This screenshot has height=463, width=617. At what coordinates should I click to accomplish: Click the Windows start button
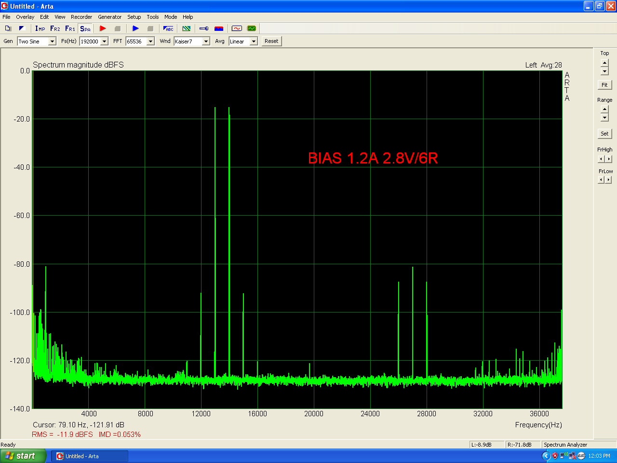[x=23, y=456]
